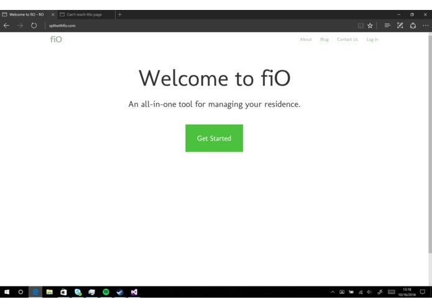The image size is (432, 307).
Task: Add page to favorites with star icon
Action: pyautogui.click(x=370, y=25)
